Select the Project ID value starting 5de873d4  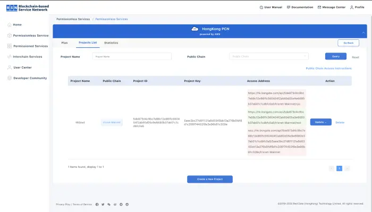pyautogui.click(x=157, y=123)
